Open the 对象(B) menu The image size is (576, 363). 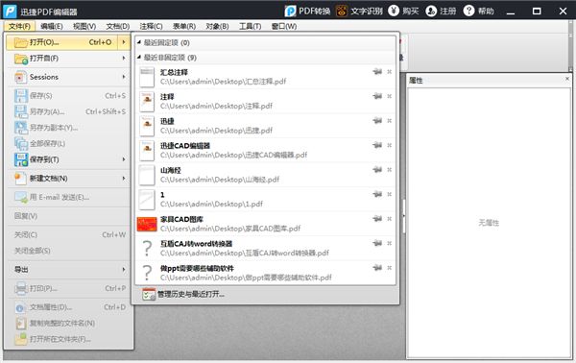(x=217, y=27)
